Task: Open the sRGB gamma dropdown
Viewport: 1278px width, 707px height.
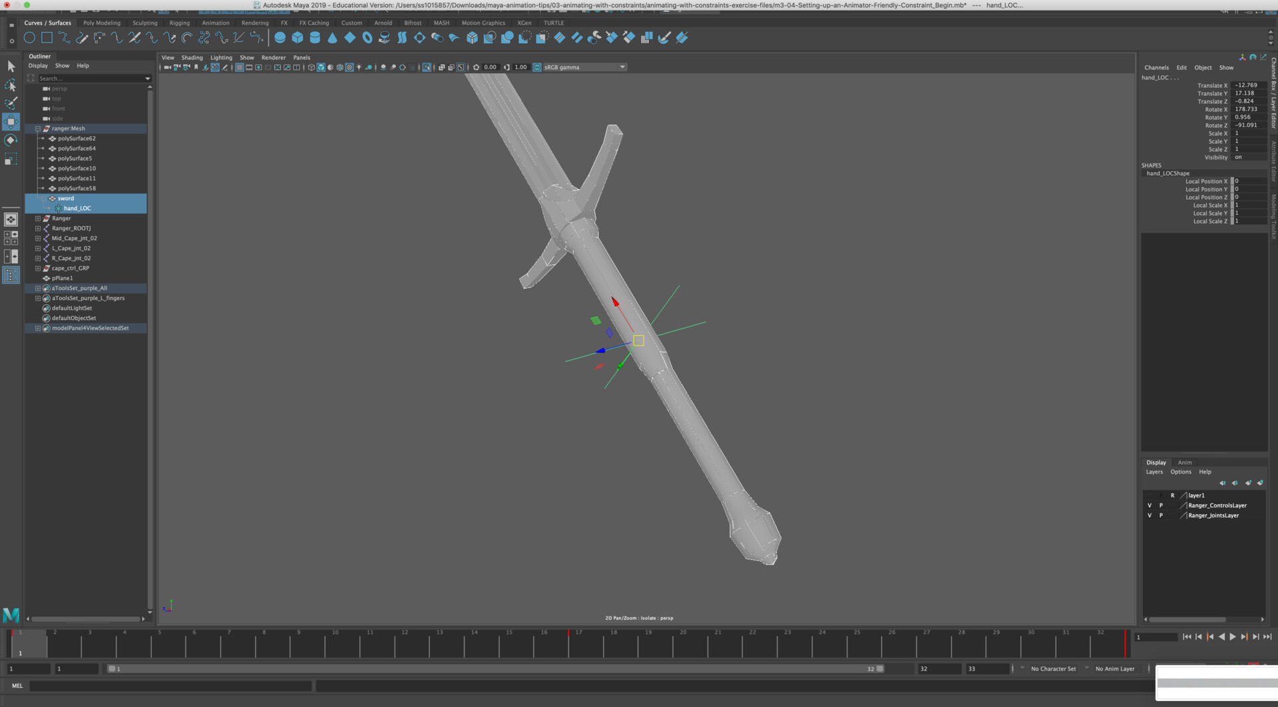Action: (622, 67)
